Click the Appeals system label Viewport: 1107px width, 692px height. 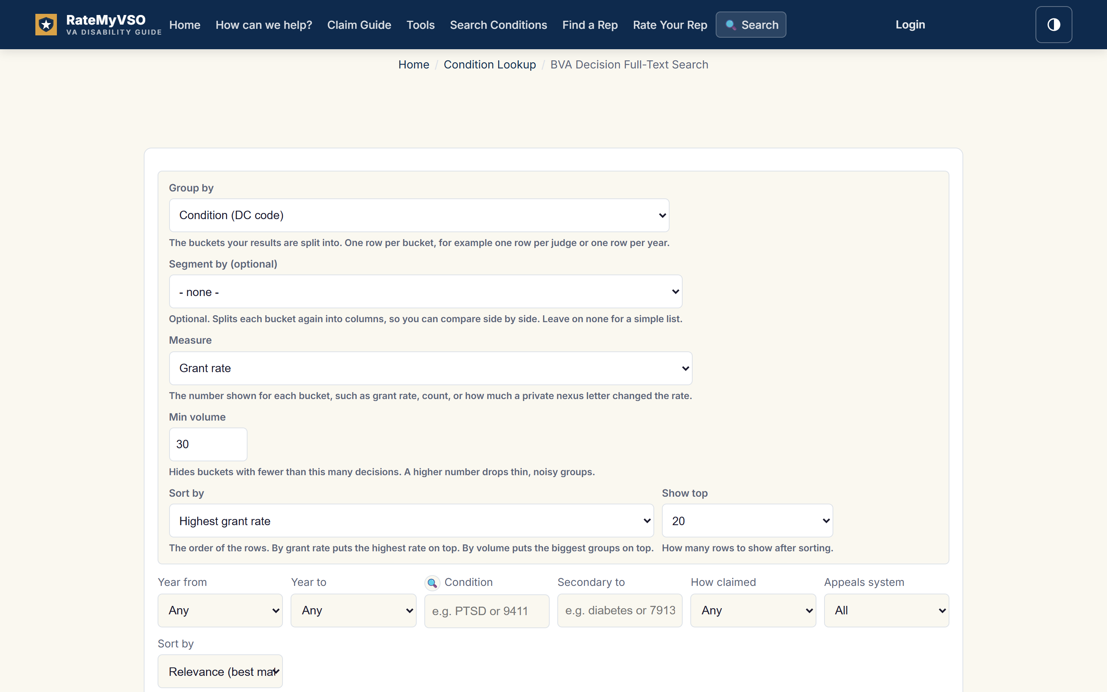point(864,582)
